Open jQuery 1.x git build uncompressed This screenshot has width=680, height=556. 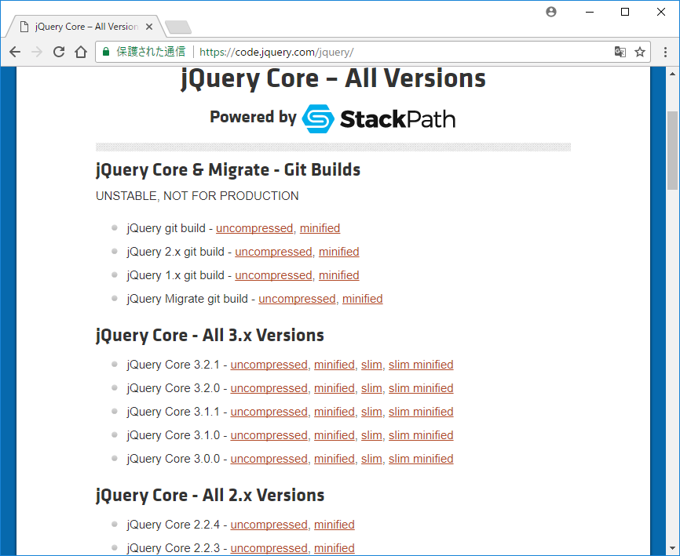[x=273, y=275]
